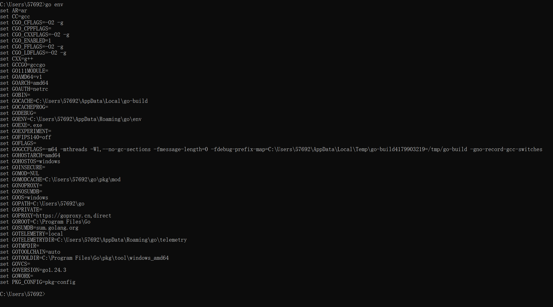Click the GOSUMDB=sum.golang.org line
This screenshot has height=307, width=553.
[39, 228]
